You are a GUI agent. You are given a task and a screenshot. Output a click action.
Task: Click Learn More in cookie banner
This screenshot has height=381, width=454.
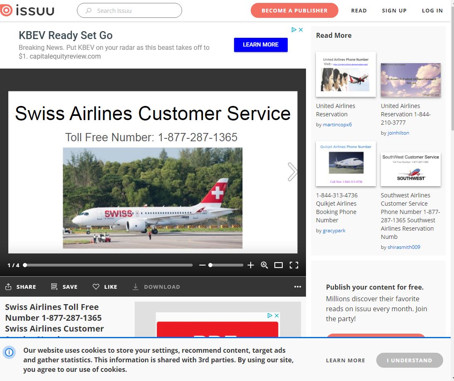tap(345, 361)
